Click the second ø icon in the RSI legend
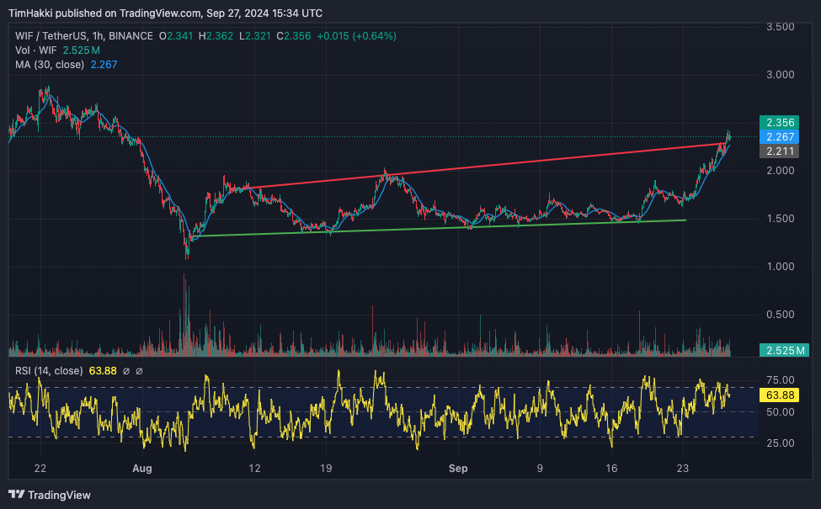 [137, 371]
